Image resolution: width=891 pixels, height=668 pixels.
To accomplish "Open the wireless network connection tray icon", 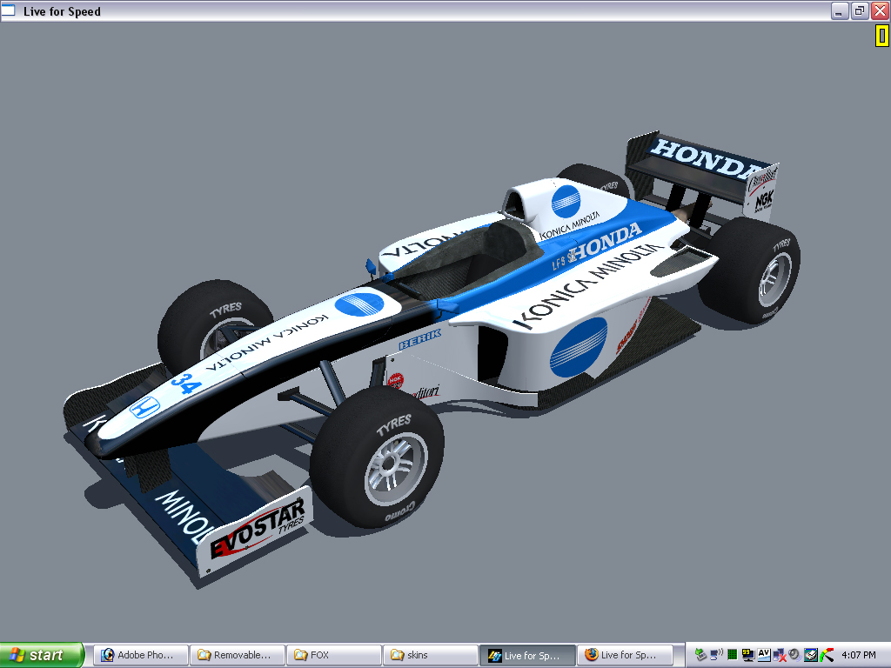I will (x=717, y=655).
